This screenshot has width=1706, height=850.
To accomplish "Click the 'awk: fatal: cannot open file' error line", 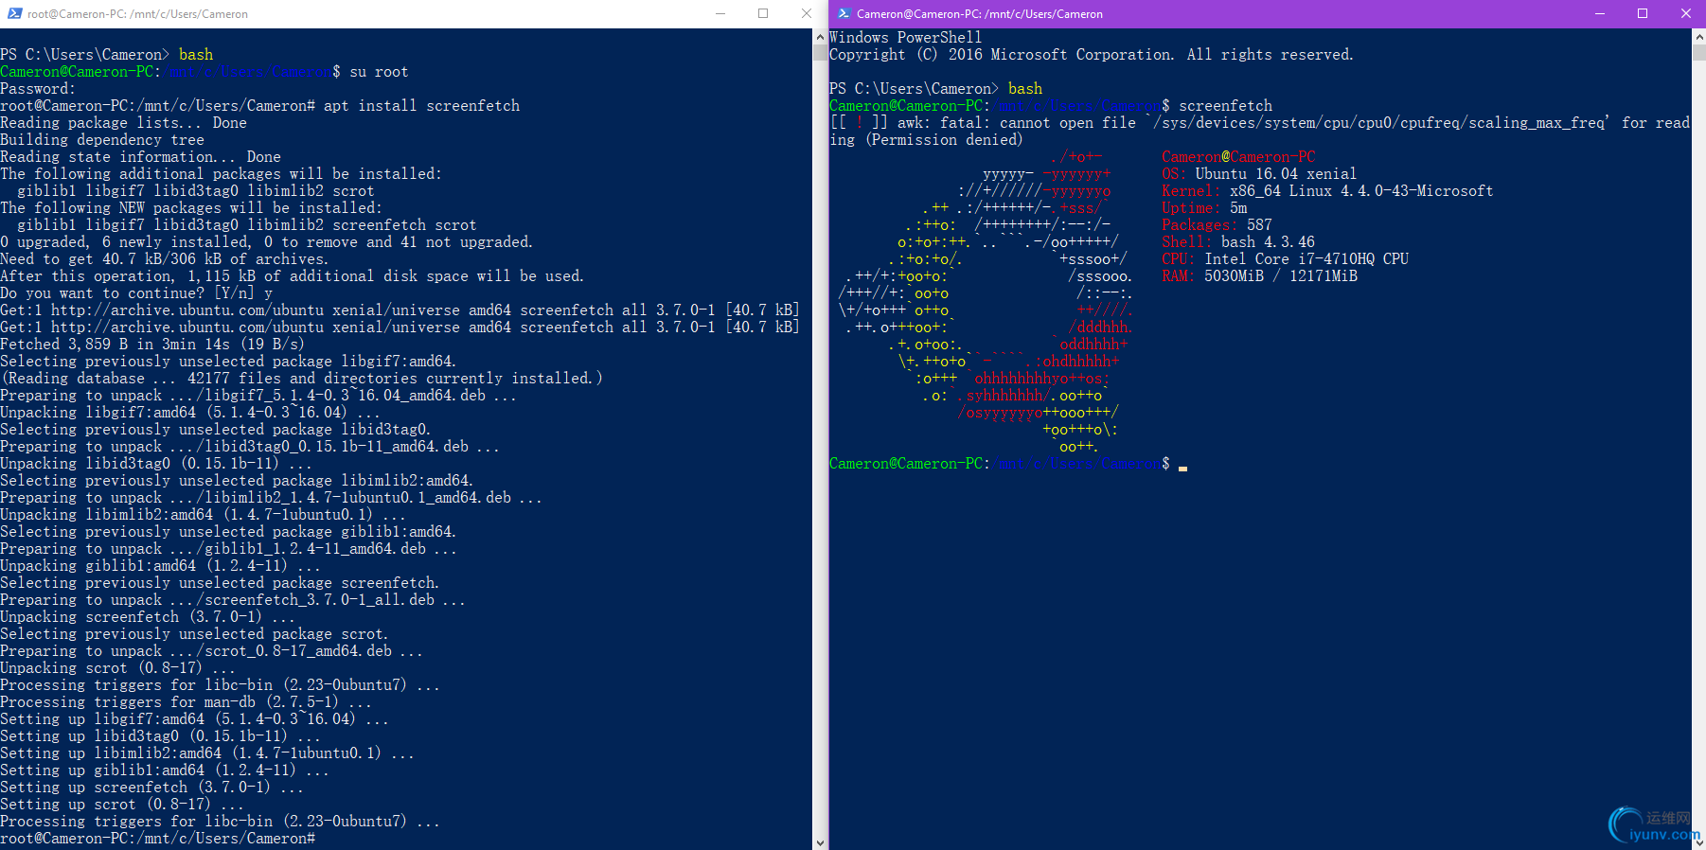I will [x=1259, y=123].
